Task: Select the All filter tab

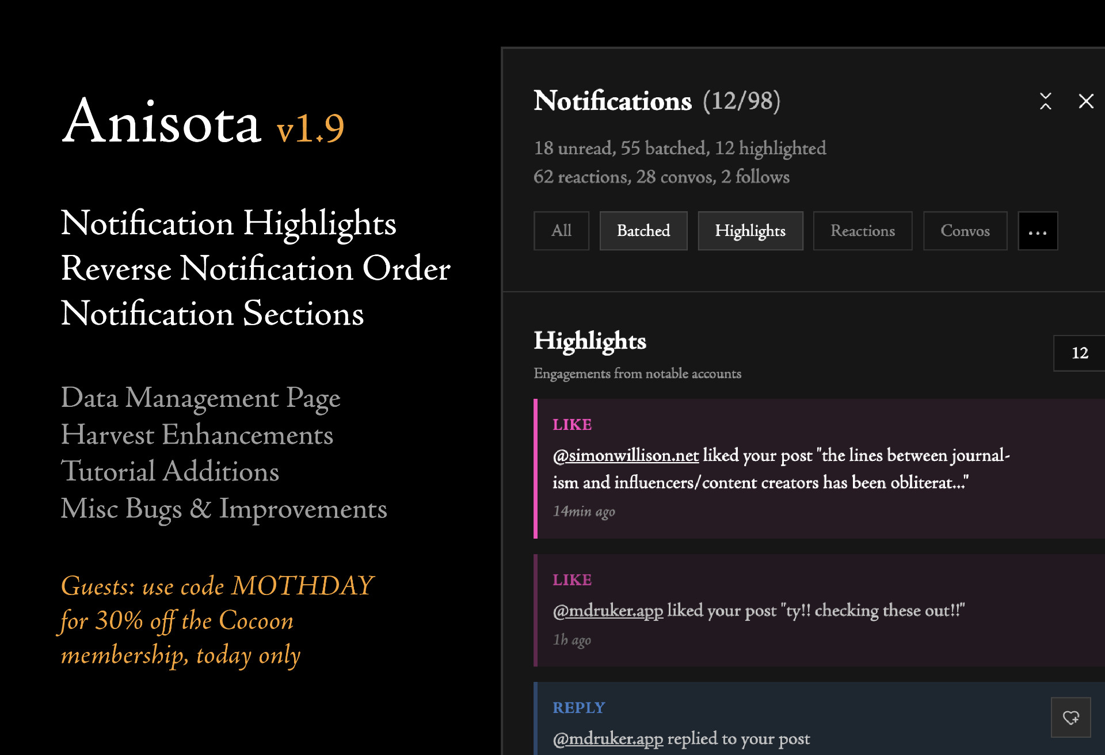Action: [561, 231]
